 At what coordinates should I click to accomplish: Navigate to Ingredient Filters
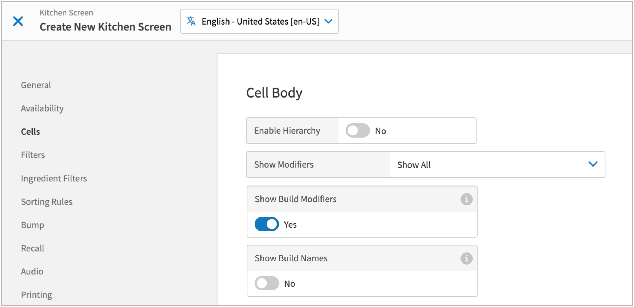click(54, 178)
